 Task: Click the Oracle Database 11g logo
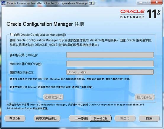coord(140,14)
